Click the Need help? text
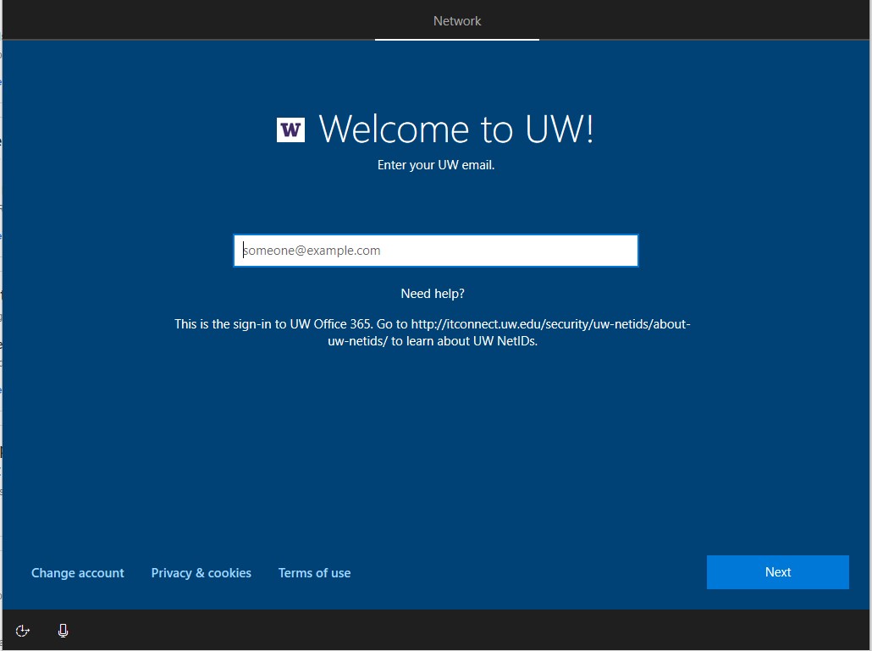872x651 pixels. click(433, 294)
